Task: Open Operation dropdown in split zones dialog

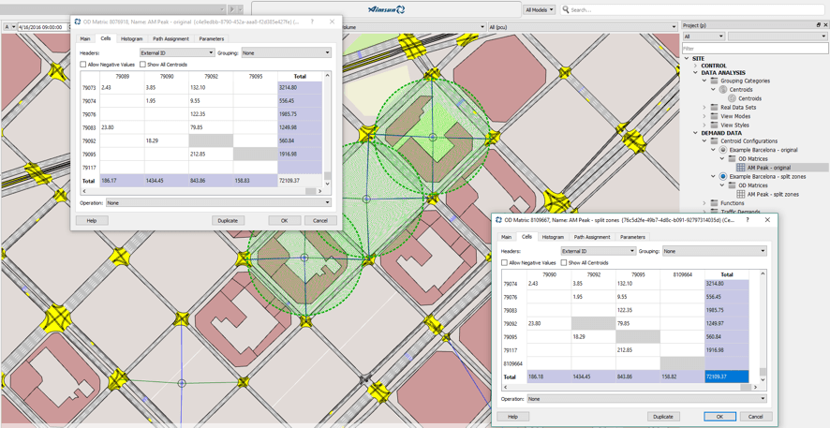Action: tap(646, 398)
